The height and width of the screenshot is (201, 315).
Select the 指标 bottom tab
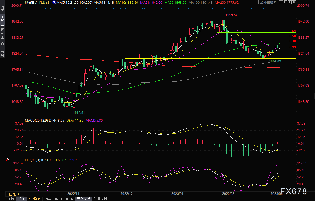tap(11, 199)
